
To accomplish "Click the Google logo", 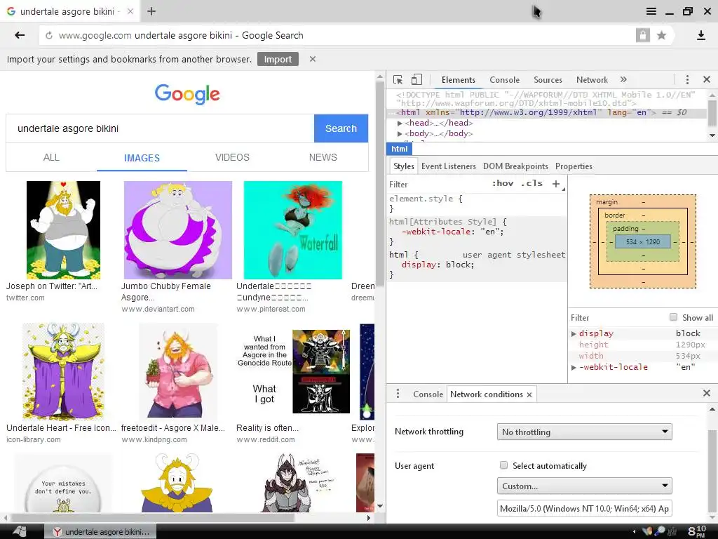I will pos(187,94).
